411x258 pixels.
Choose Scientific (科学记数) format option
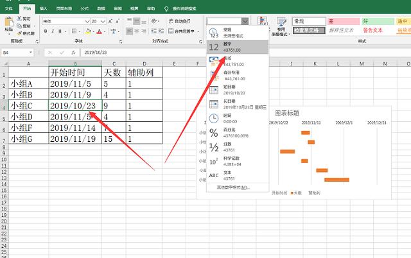tap(238, 161)
